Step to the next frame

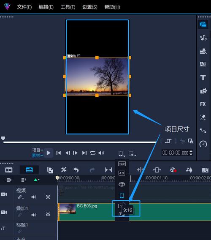pos(75,153)
